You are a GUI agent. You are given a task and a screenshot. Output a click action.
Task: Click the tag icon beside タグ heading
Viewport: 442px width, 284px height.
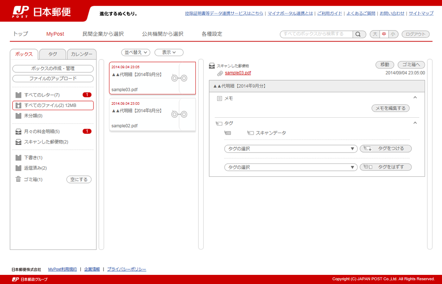pyautogui.click(x=219, y=123)
